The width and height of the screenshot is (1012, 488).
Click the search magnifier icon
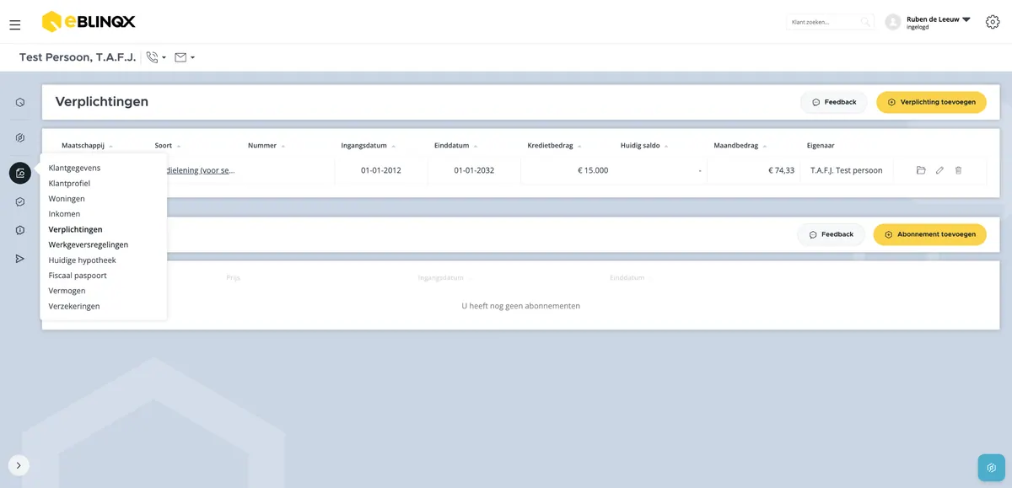point(865,22)
